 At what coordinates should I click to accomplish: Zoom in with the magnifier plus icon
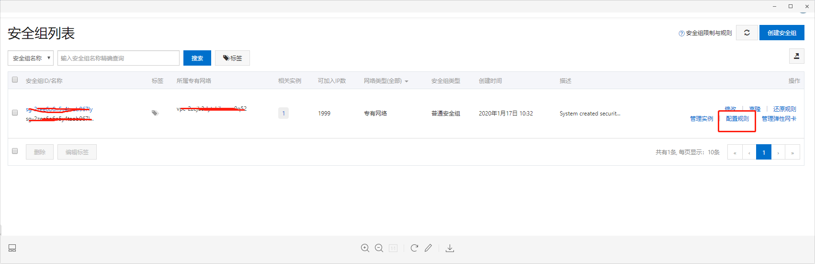365,248
